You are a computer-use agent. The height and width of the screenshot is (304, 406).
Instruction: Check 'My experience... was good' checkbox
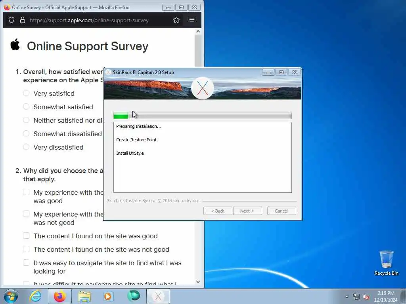(26, 192)
